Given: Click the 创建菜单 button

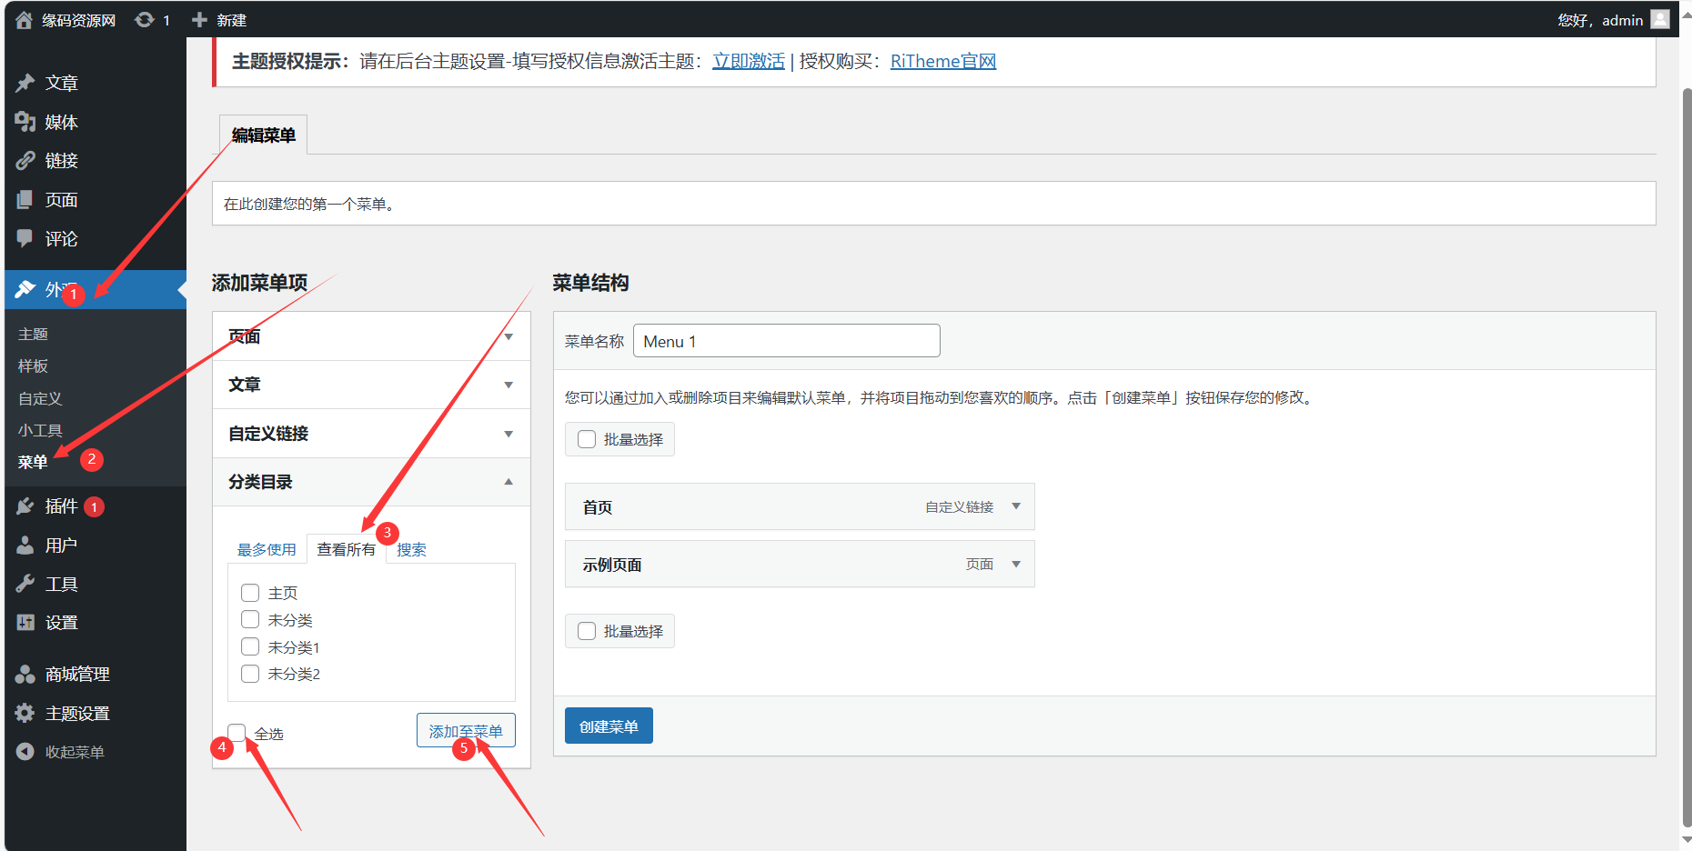Looking at the screenshot, I should click(x=609, y=726).
